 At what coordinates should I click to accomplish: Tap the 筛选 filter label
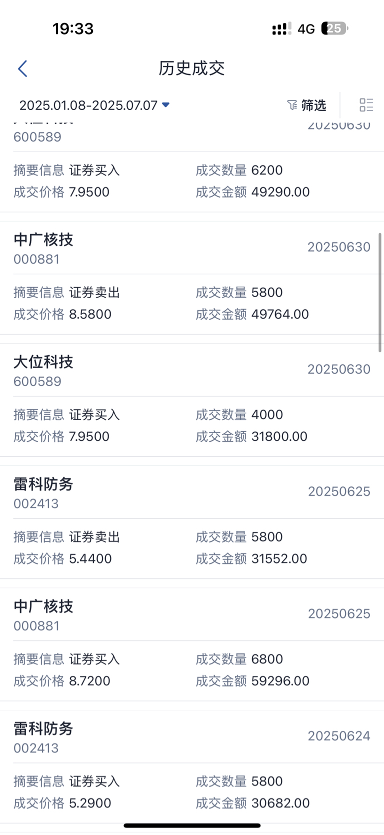click(313, 105)
